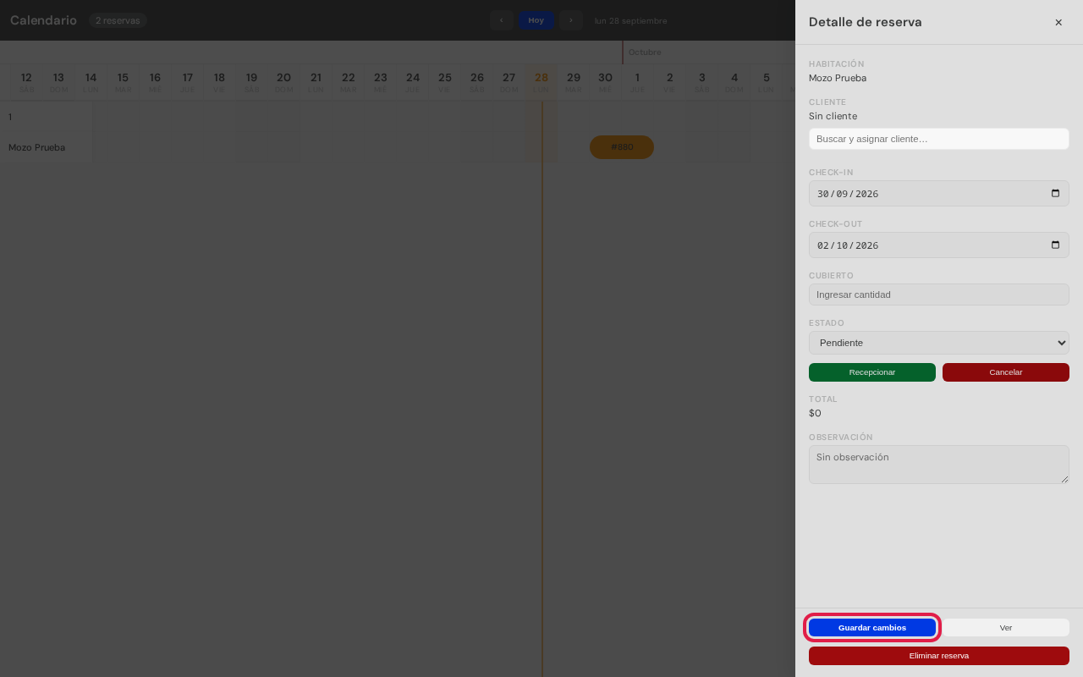Click the Check-in date field 30/09/2026
This screenshot has width=1083, height=677.
(939, 193)
